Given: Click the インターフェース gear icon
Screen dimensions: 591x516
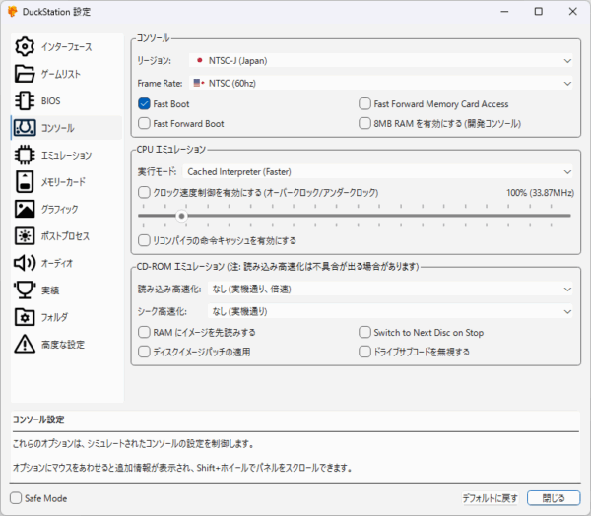Looking at the screenshot, I should pyautogui.click(x=25, y=46).
